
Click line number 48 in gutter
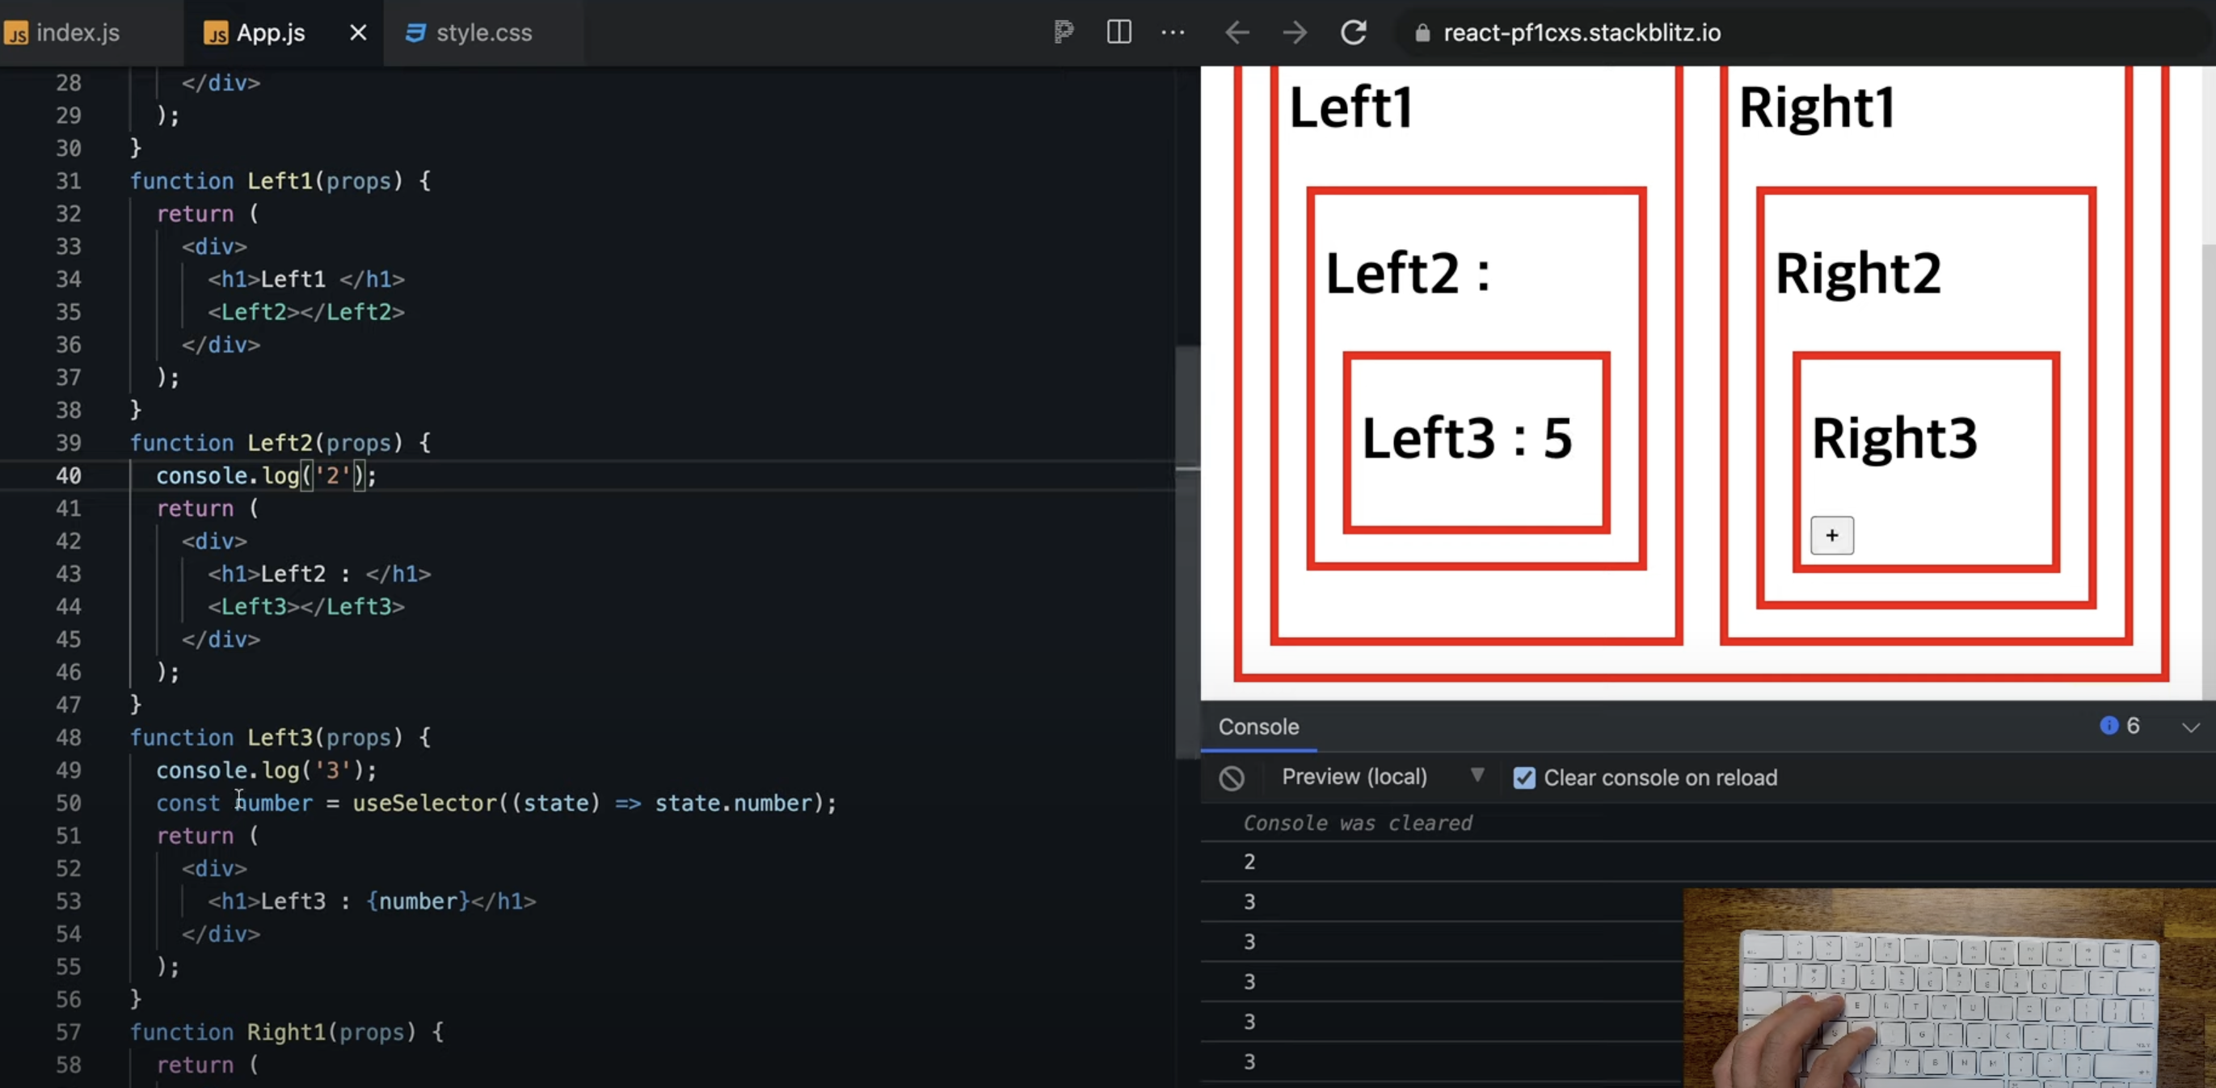coord(69,737)
